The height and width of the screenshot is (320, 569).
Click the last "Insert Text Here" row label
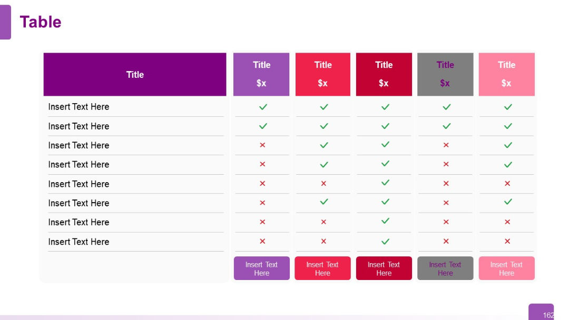click(x=79, y=242)
